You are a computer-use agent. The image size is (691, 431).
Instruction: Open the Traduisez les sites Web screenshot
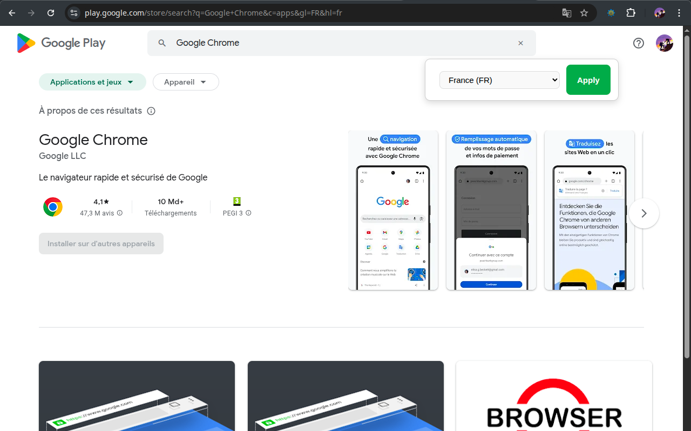point(590,210)
